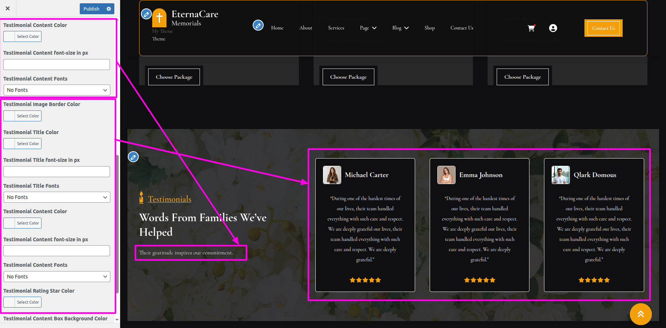
Task: Click the edit pencil beside the site logo
Action: click(146, 14)
